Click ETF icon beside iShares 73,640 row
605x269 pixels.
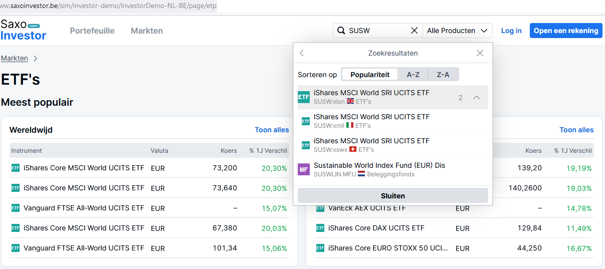pos(16,188)
